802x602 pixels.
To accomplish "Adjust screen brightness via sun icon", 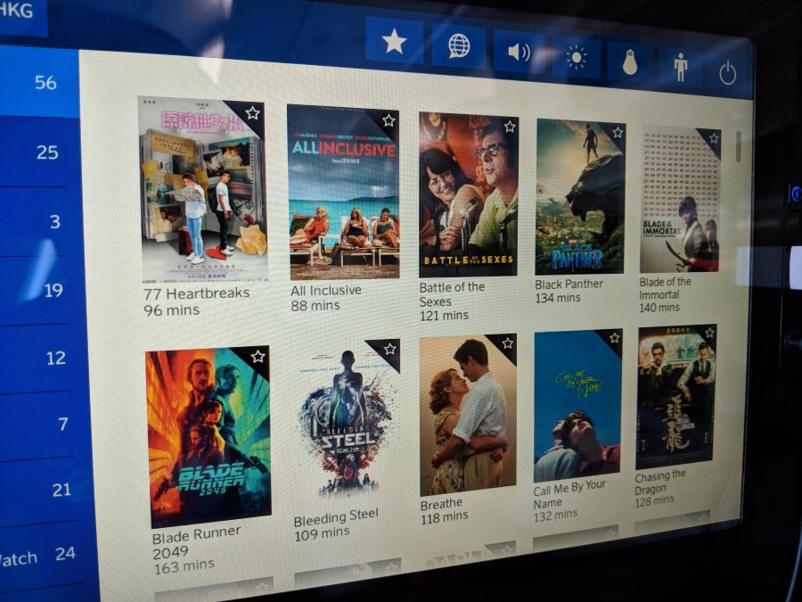I will 577,58.
